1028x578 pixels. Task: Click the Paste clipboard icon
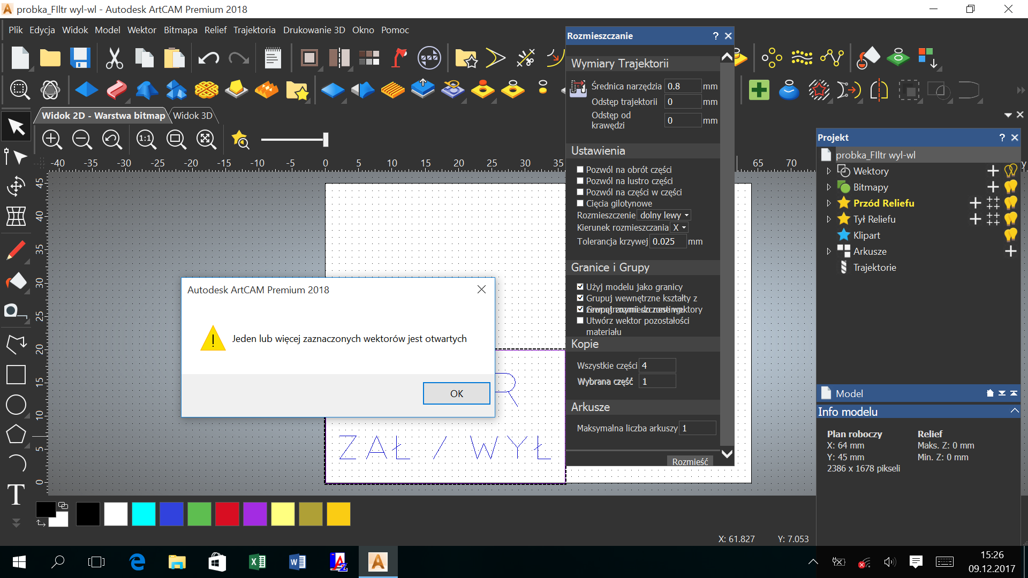tap(174, 58)
